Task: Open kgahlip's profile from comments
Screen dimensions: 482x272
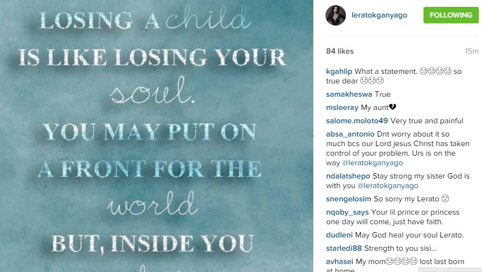Action: click(339, 72)
